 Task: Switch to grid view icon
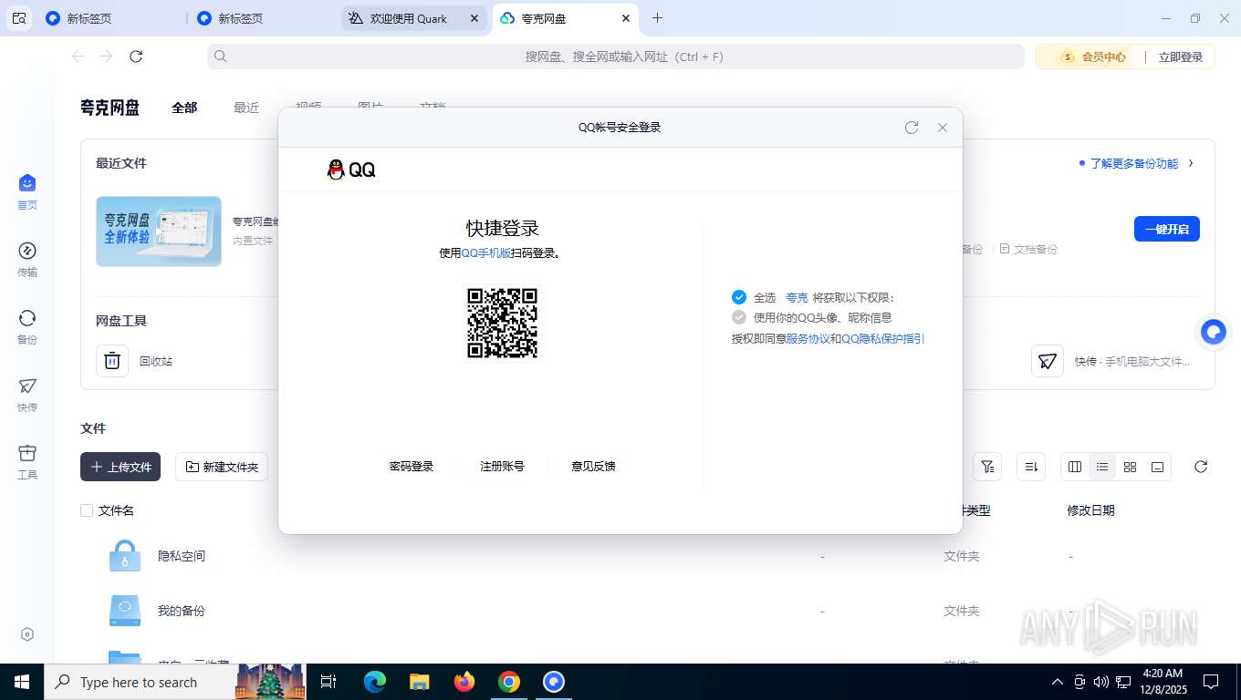1130,467
